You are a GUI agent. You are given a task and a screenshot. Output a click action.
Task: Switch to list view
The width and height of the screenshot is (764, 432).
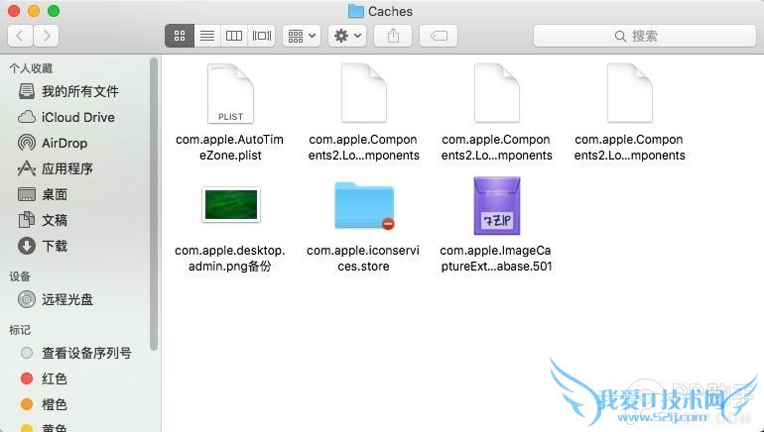(207, 36)
